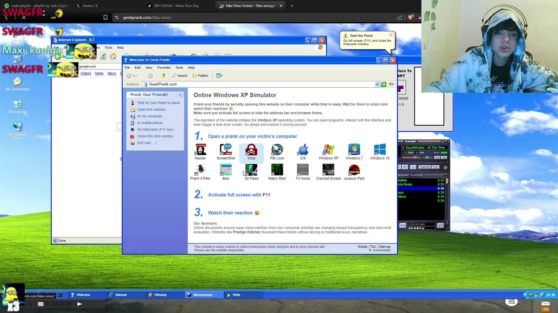Open Recycle Bin desktop icon
Screen dimensions: 558x313
pyautogui.click(x=17, y=107)
